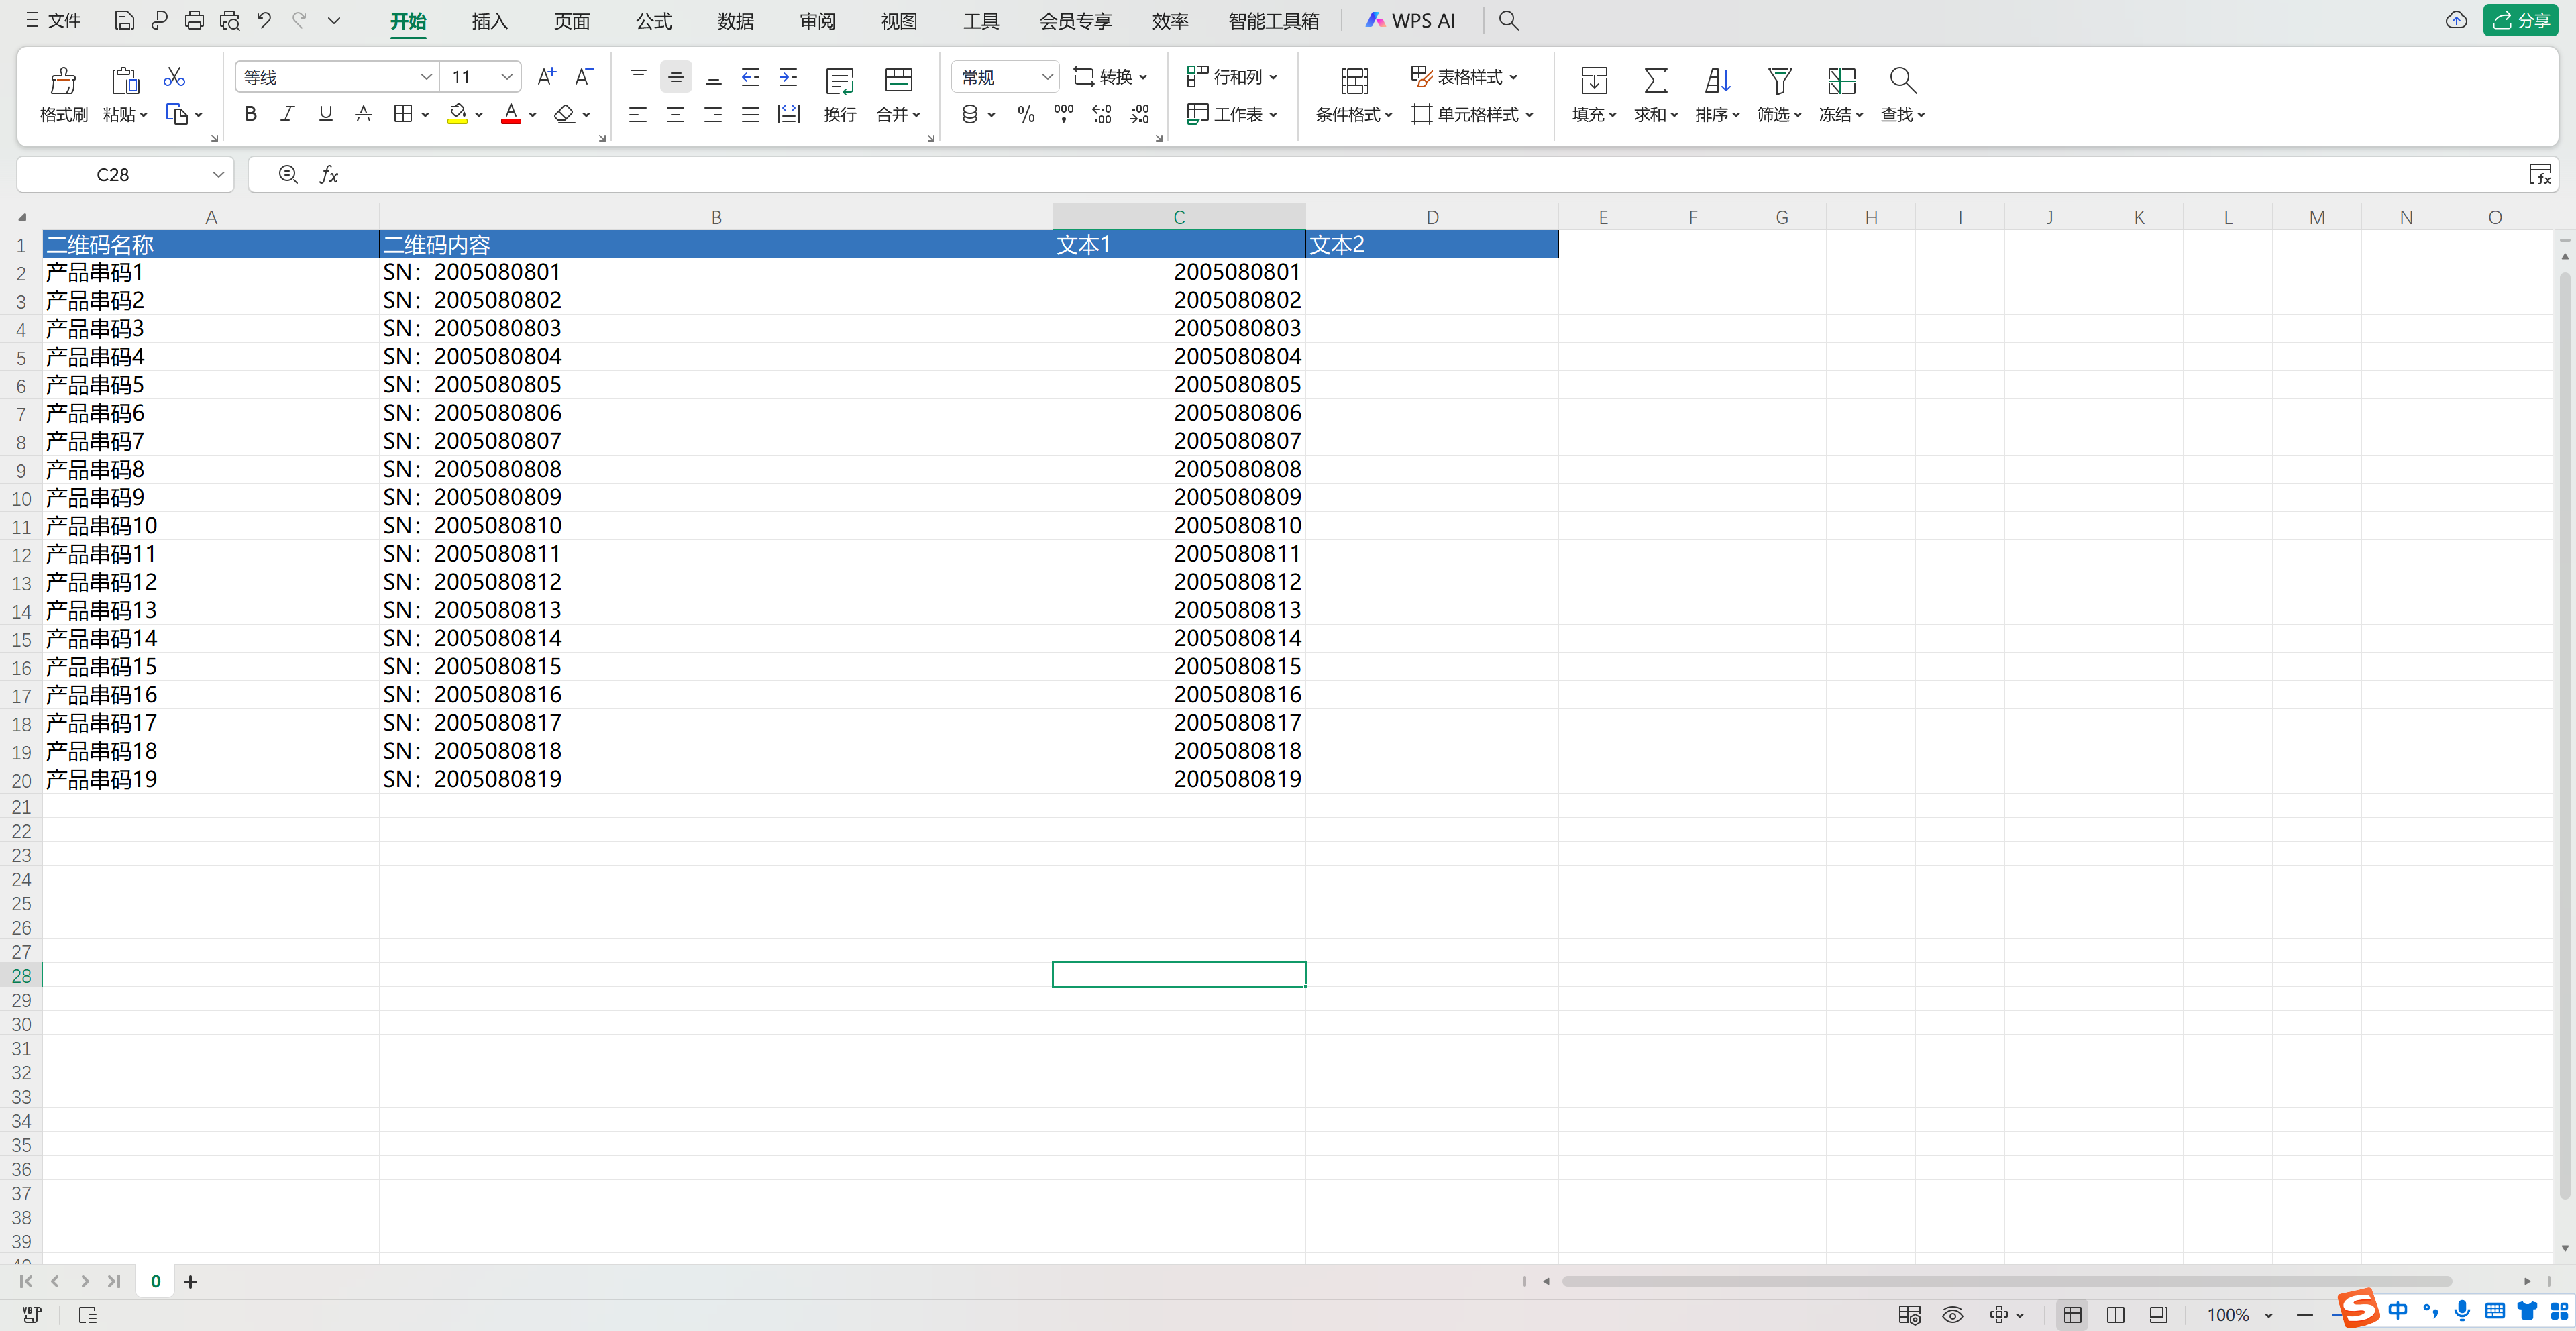Image resolution: width=2576 pixels, height=1331 pixels.
Task: Undo the last action
Action: coord(264,20)
